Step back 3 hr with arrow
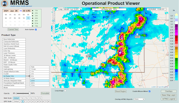 click(x=32, y=16)
